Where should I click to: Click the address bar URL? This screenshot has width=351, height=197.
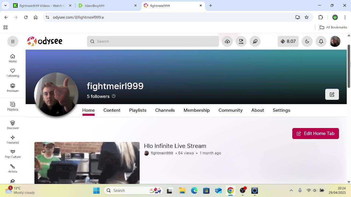[x=78, y=17]
